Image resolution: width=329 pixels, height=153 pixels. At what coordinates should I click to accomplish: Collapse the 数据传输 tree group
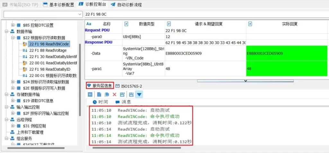click(7, 31)
